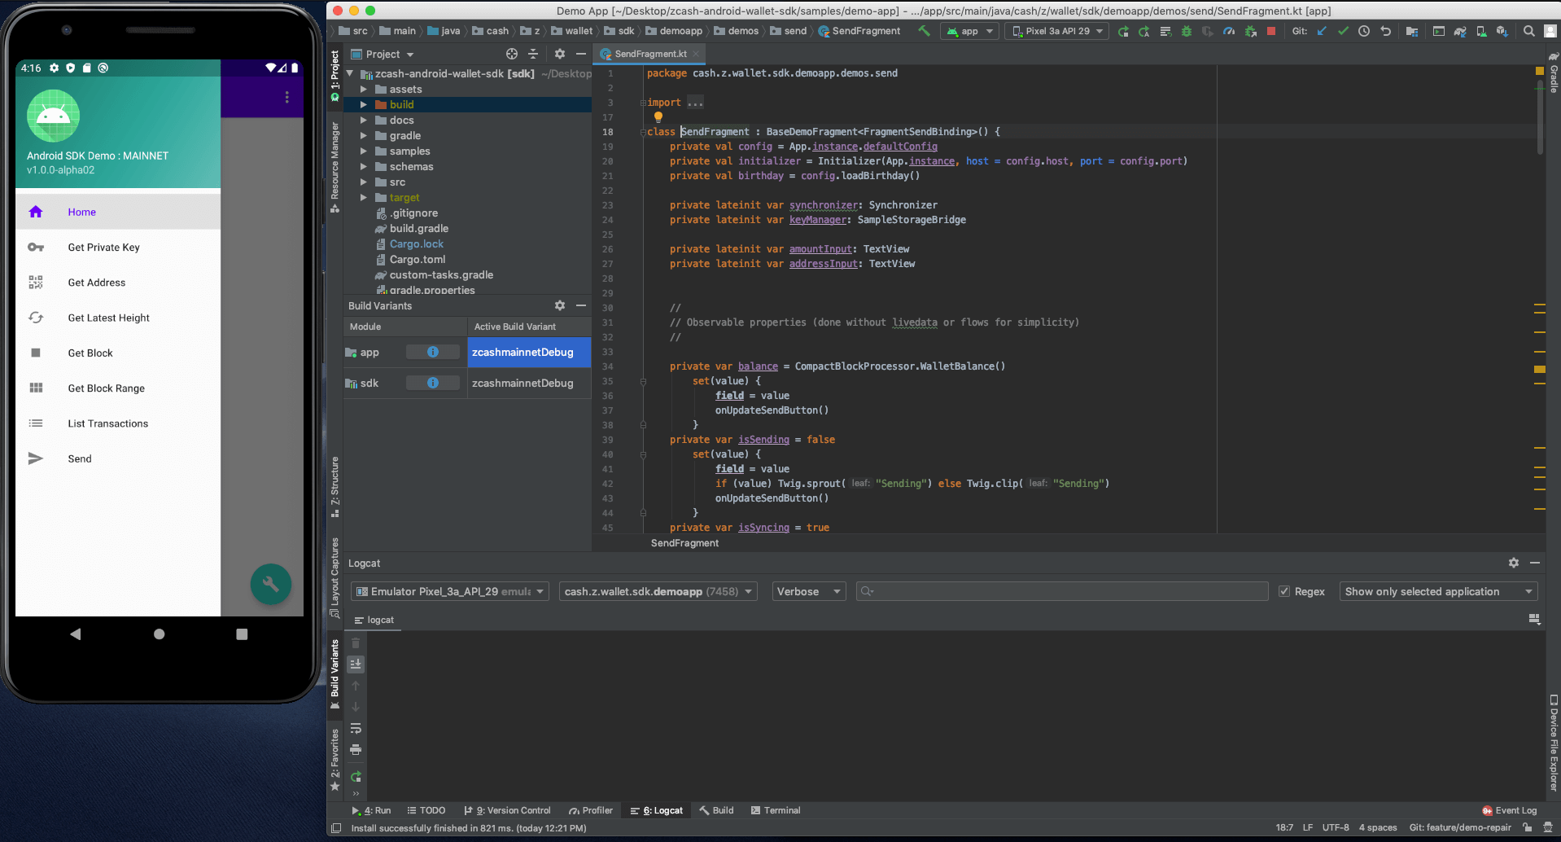
Task: Click the green Debug app bug icon
Action: pos(1186,31)
